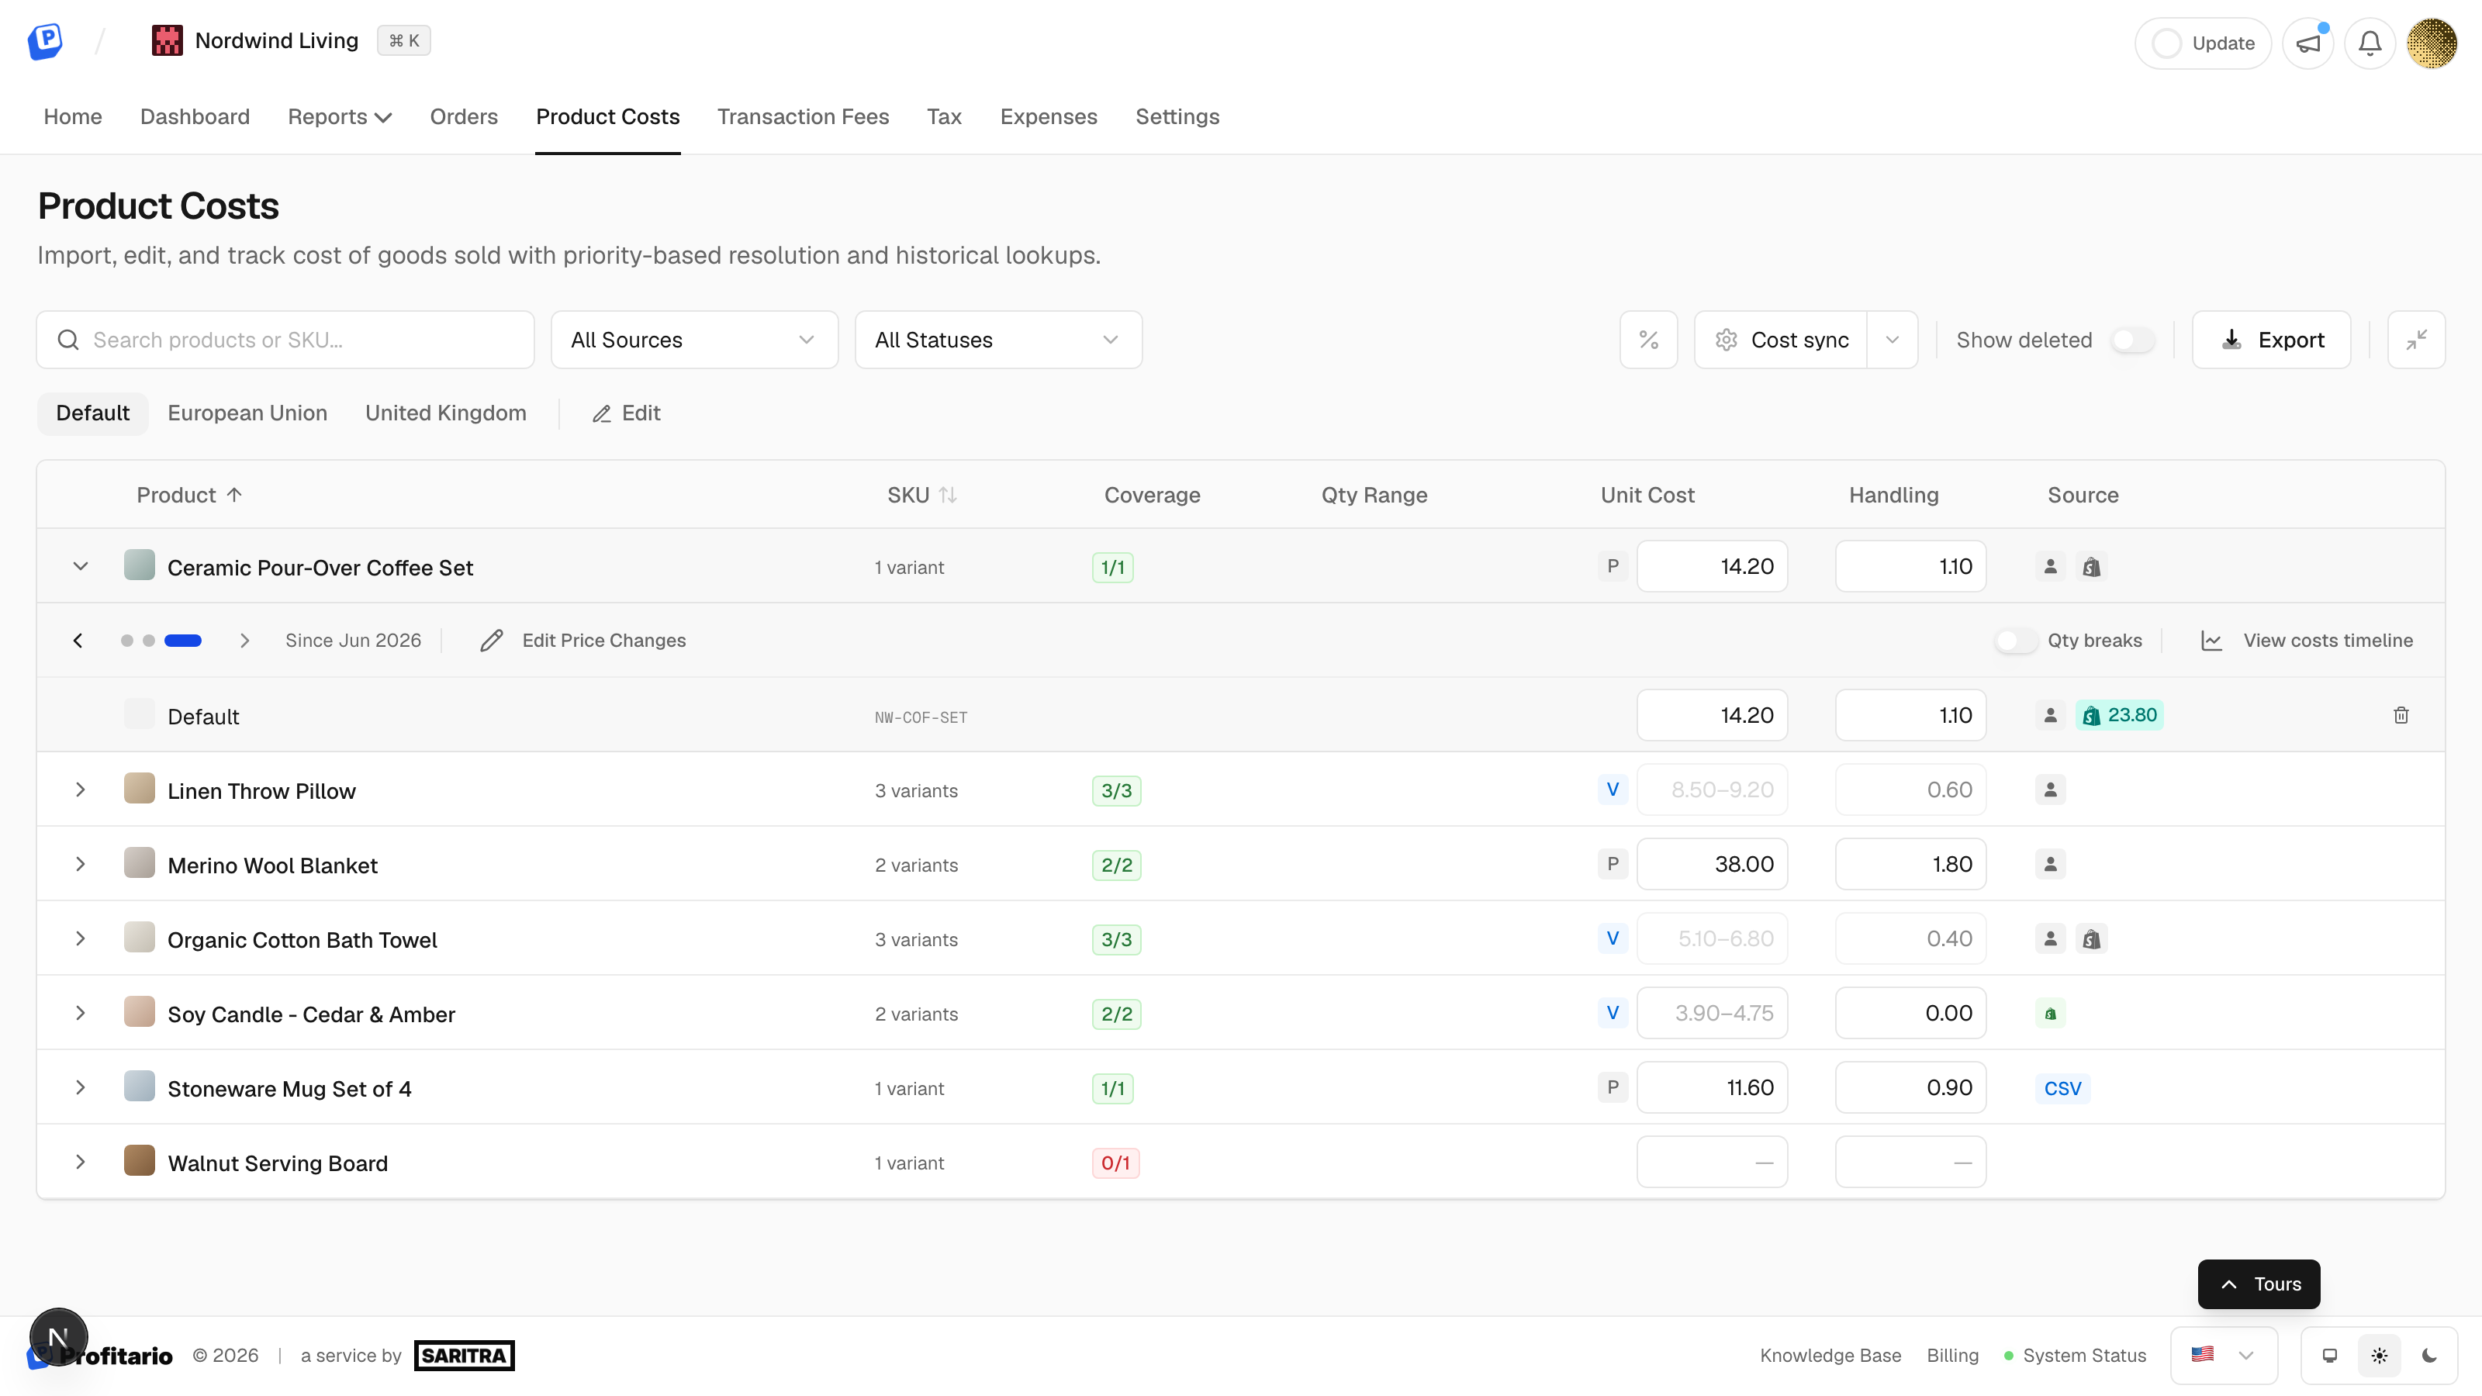The height and width of the screenshot is (1396, 2482).
Task: Go to next price period arrow
Action: 245,641
